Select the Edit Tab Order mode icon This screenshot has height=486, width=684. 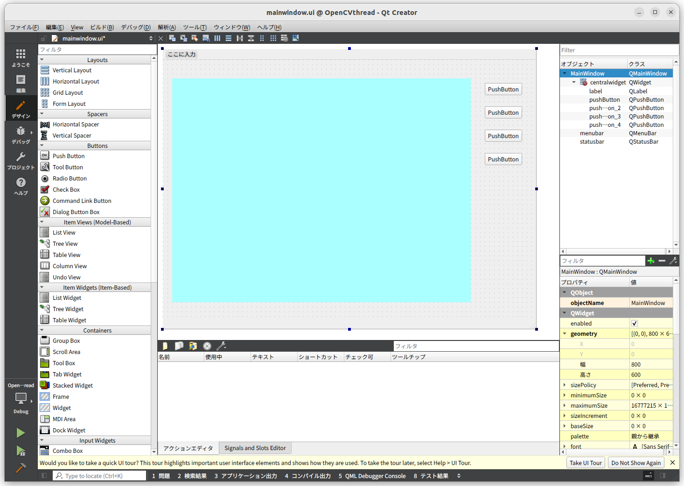click(x=205, y=38)
